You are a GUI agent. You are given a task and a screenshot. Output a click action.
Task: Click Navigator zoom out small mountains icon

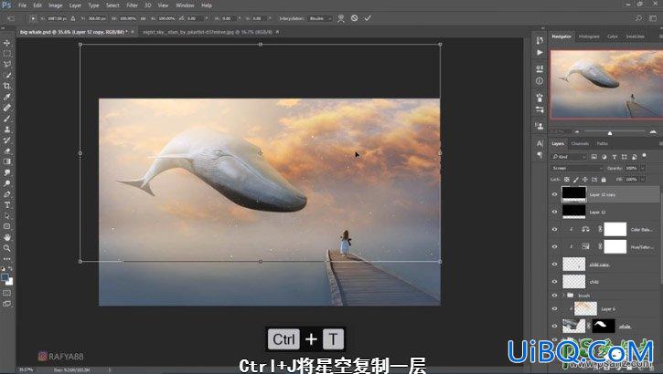(577, 132)
